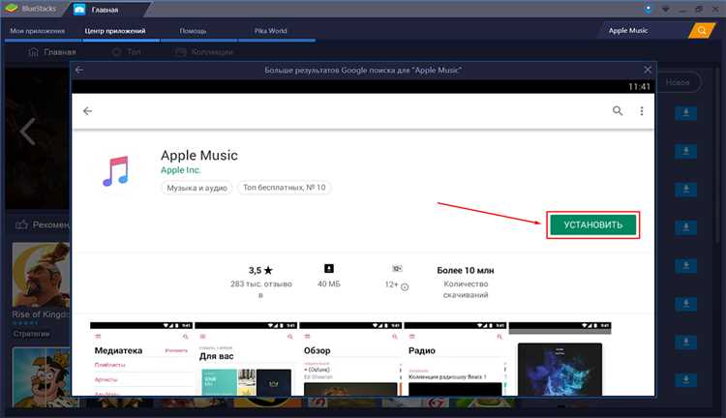This screenshot has height=418, width=726.
Task: Open the Коллекции section
Action: [x=204, y=52]
